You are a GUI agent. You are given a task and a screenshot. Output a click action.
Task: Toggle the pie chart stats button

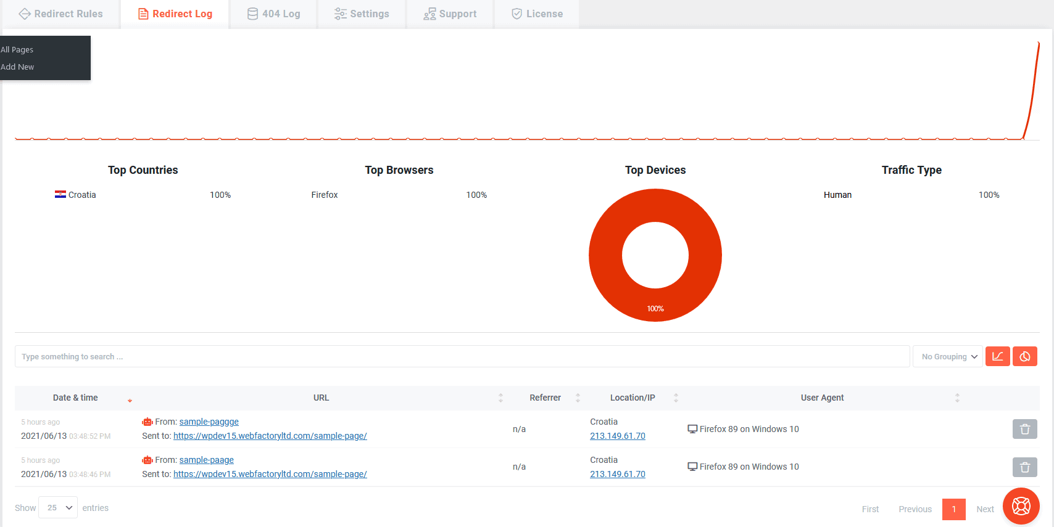(x=1024, y=356)
